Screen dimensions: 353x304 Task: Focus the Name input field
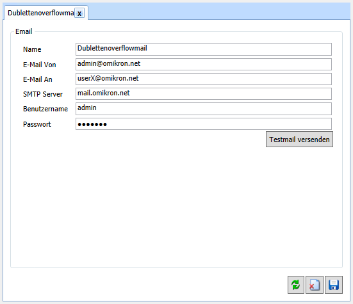(x=204, y=49)
